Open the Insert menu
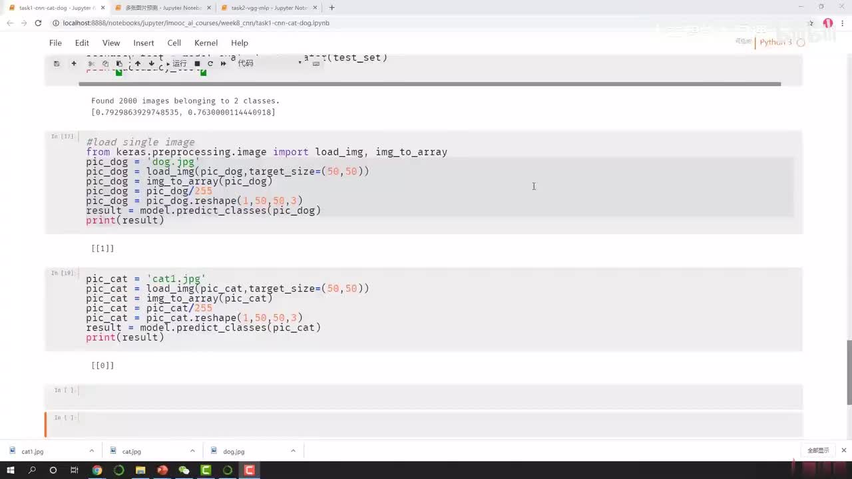Image resolution: width=852 pixels, height=479 pixels. point(144,43)
